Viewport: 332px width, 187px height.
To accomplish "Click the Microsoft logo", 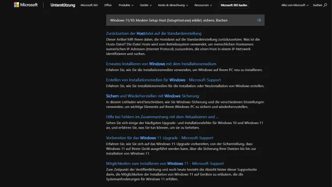I will [x=26, y=5].
